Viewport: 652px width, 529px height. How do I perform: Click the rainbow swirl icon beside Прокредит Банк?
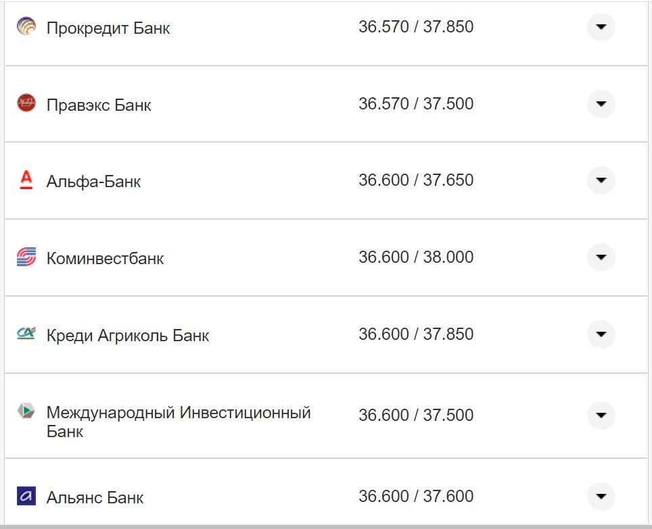[26, 27]
